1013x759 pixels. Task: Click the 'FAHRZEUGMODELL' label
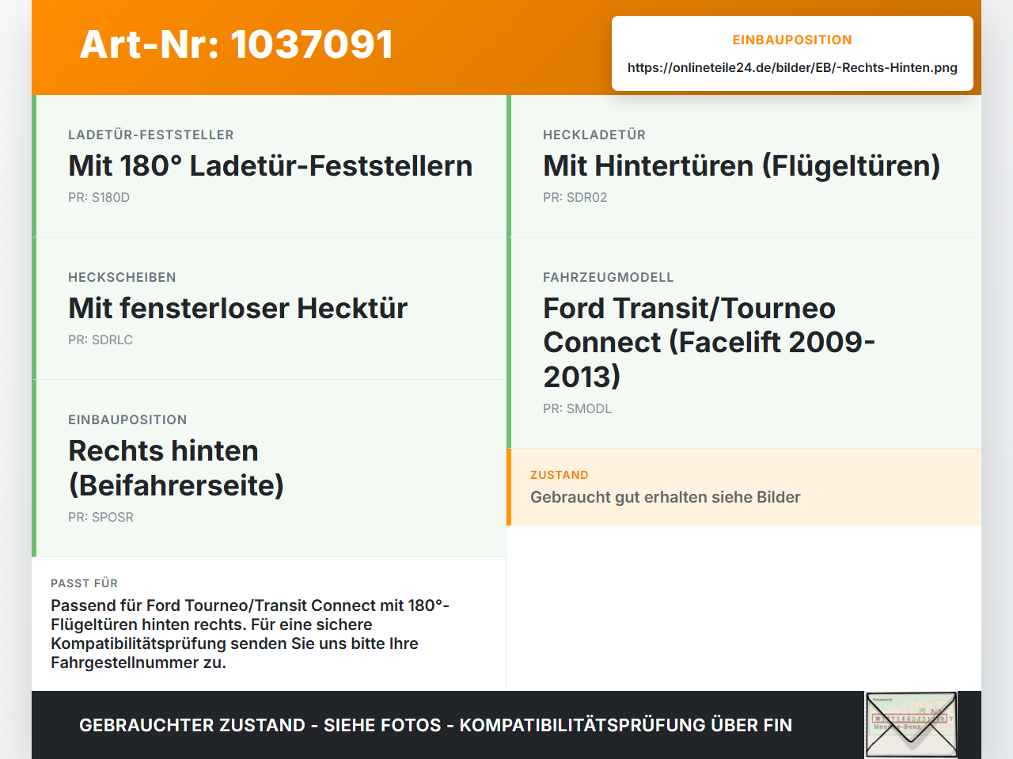[609, 277]
